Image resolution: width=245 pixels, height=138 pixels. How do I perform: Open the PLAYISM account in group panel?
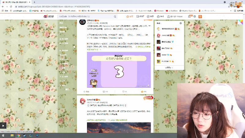coord(165,61)
